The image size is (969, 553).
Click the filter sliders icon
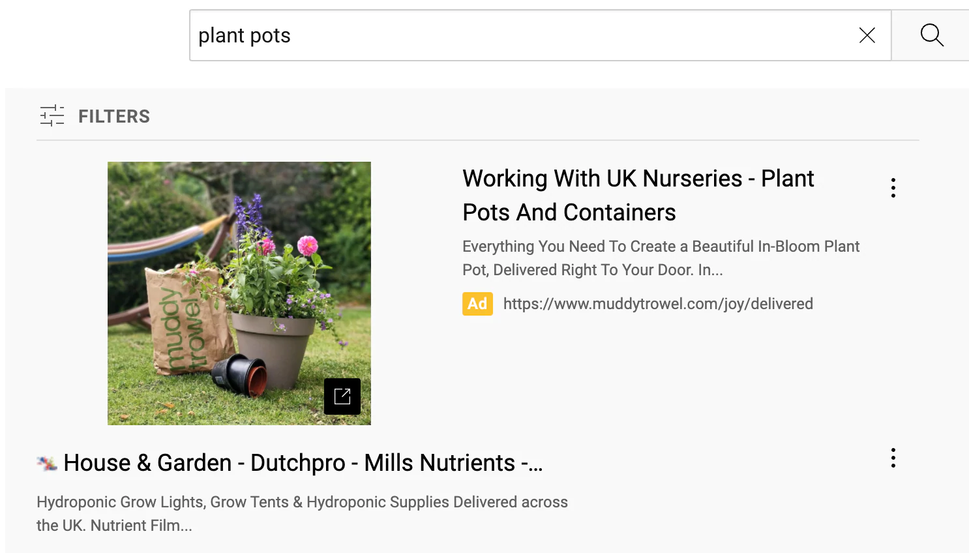point(52,116)
